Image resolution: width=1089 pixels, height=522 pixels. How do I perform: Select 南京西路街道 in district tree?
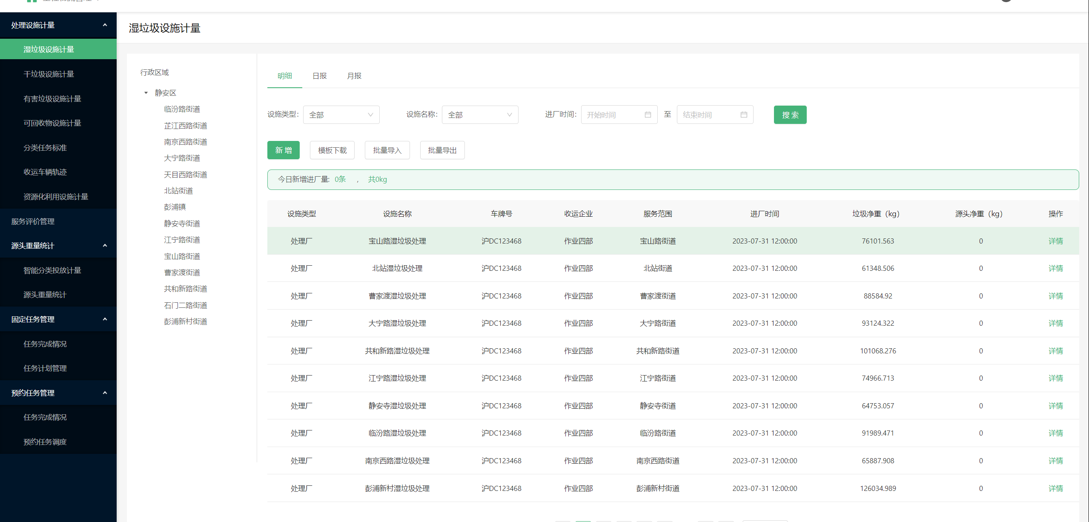[186, 142]
